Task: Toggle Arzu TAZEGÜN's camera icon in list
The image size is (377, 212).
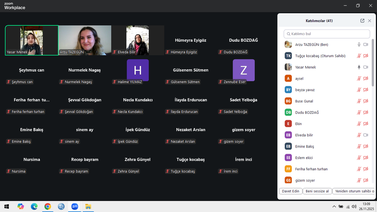Action: point(366,45)
